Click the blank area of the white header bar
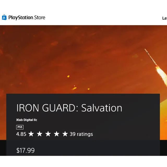Viewport: 167px width, 167px height. click(104, 18)
